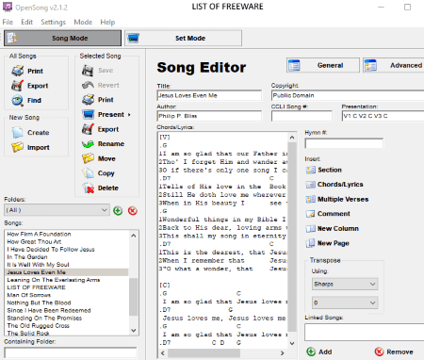
Task: Click the CCLI Song # field
Action: 302,116
